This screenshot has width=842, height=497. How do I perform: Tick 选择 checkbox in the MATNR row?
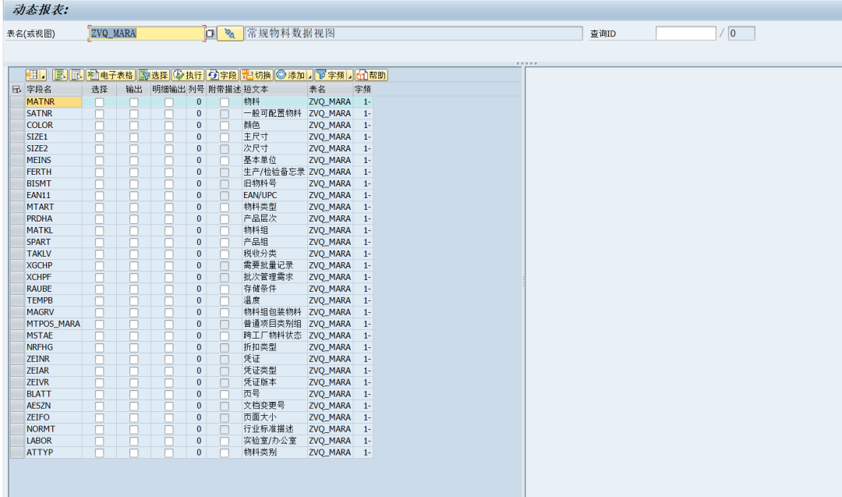click(x=99, y=102)
